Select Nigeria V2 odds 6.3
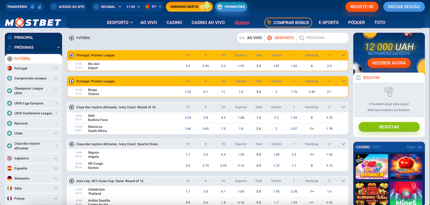430x205 pixels. (x=223, y=154)
